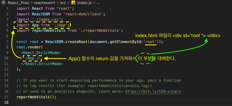This screenshot has width=232, height=106.
Task: Click the index.js breadcrumb file name
Action: coord(84,3)
